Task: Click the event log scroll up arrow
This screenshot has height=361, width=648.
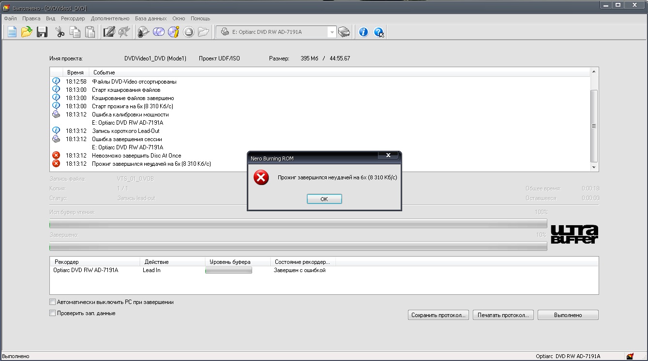Action: coord(594,72)
